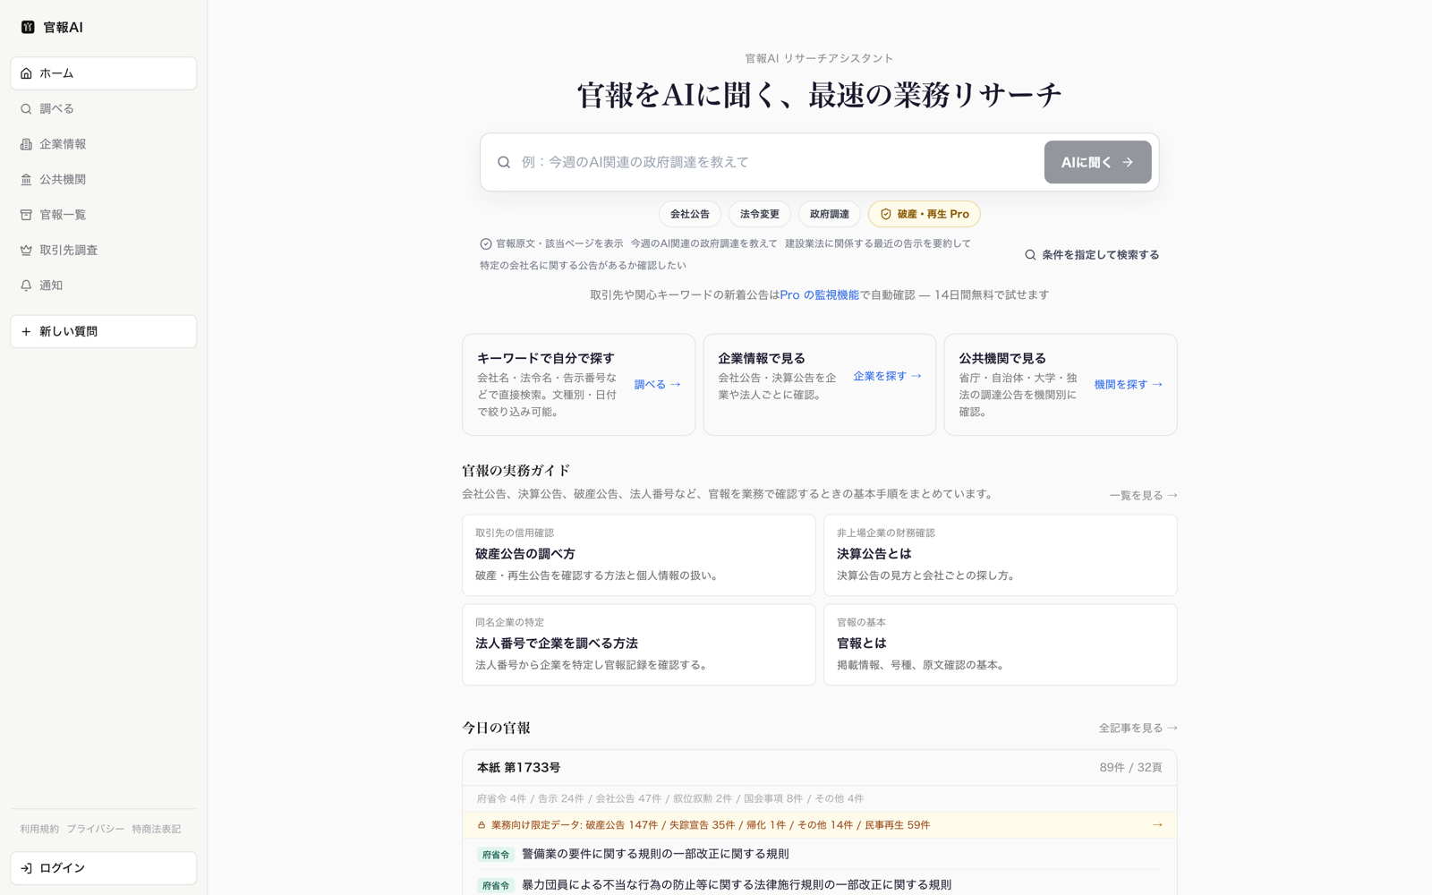
Task: Click the 本紙 第1733号 heading
Action: [x=518, y=768]
